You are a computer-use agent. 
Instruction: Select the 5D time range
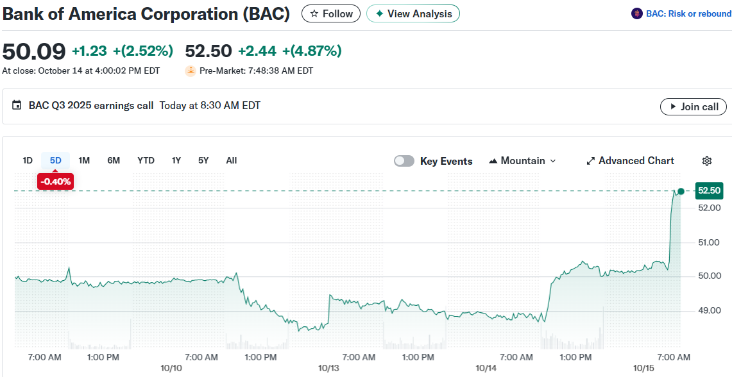56,160
